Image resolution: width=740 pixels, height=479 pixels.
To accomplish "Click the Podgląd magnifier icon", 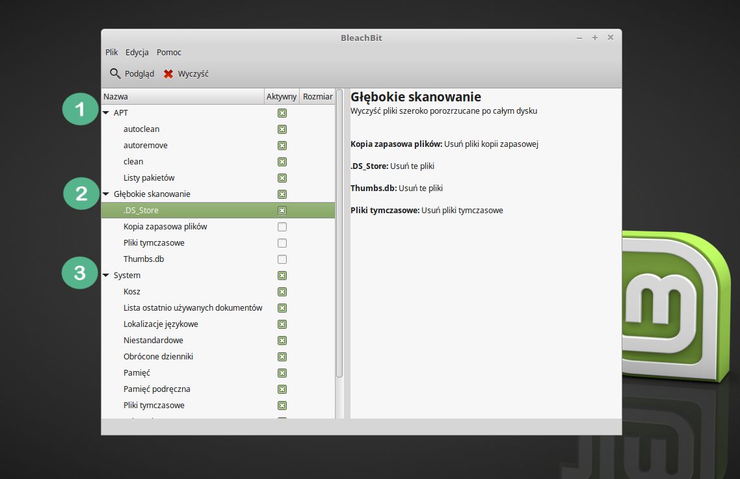I will click(115, 73).
